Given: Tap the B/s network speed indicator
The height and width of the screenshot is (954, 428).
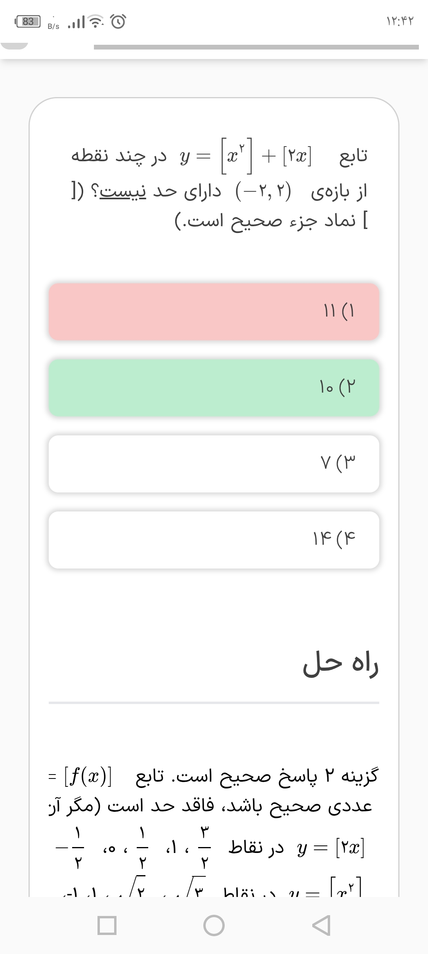Looking at the screenshot, I should 53,25.
